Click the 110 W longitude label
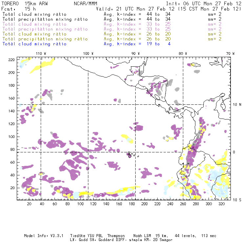 point(41,53)
